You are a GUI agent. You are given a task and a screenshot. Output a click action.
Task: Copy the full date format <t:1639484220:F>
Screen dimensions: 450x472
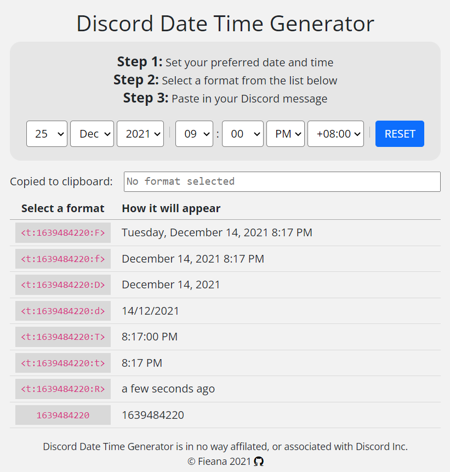click(62, 232)
